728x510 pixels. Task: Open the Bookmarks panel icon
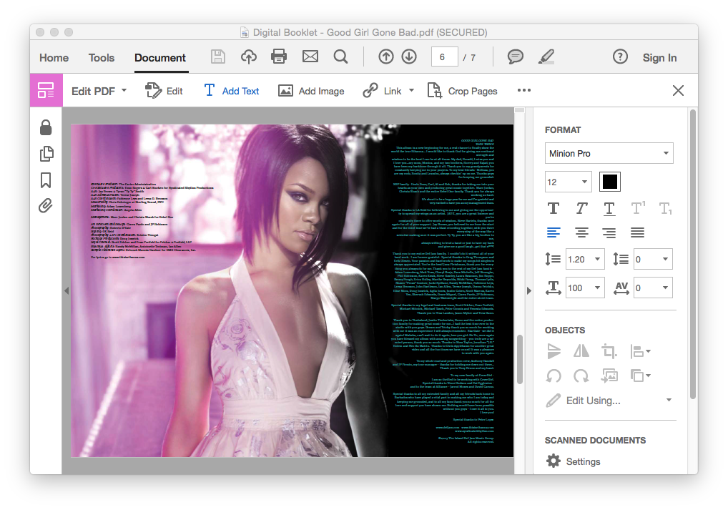click(46, 180)
